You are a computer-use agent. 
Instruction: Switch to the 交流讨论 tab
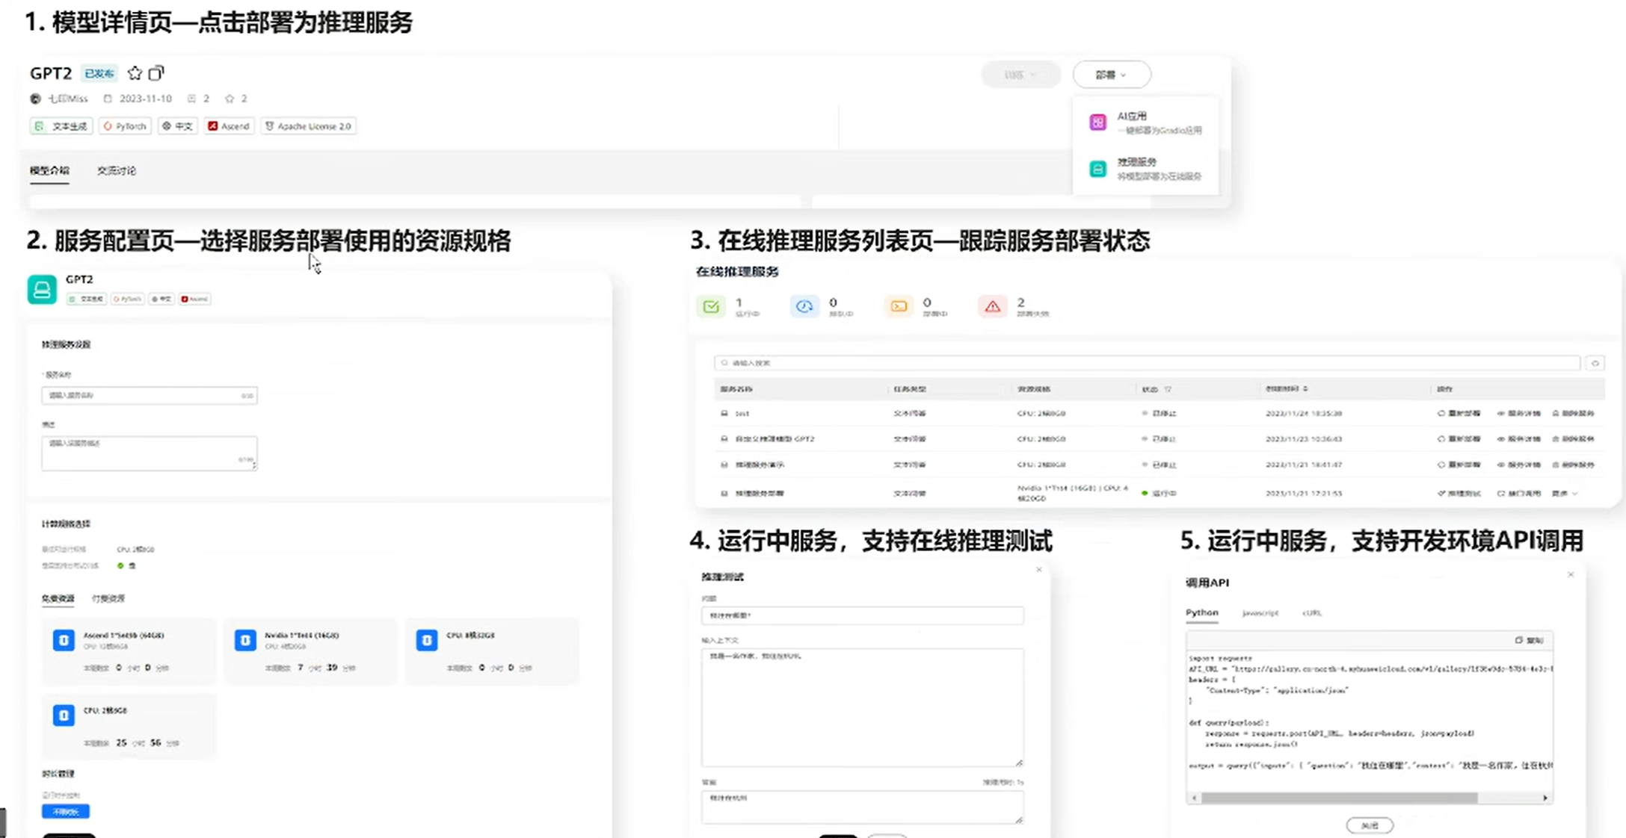[x=117, y=171]
